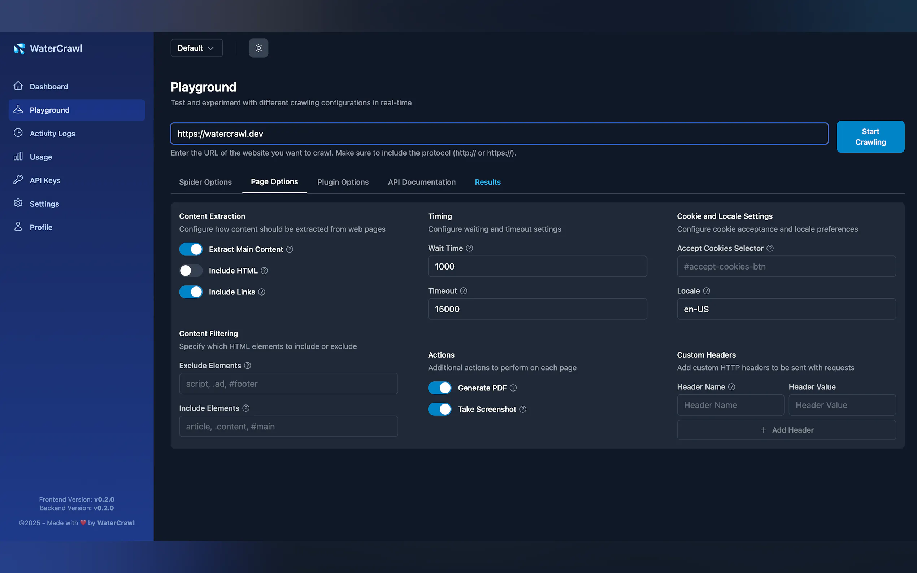Click the Timeout input field
This screenshot has height=573, width=917.
click(537, 309)
